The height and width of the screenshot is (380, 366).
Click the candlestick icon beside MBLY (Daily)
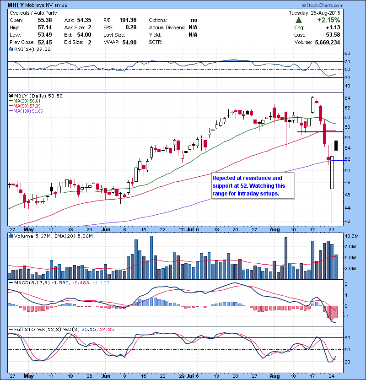(11, 96)
